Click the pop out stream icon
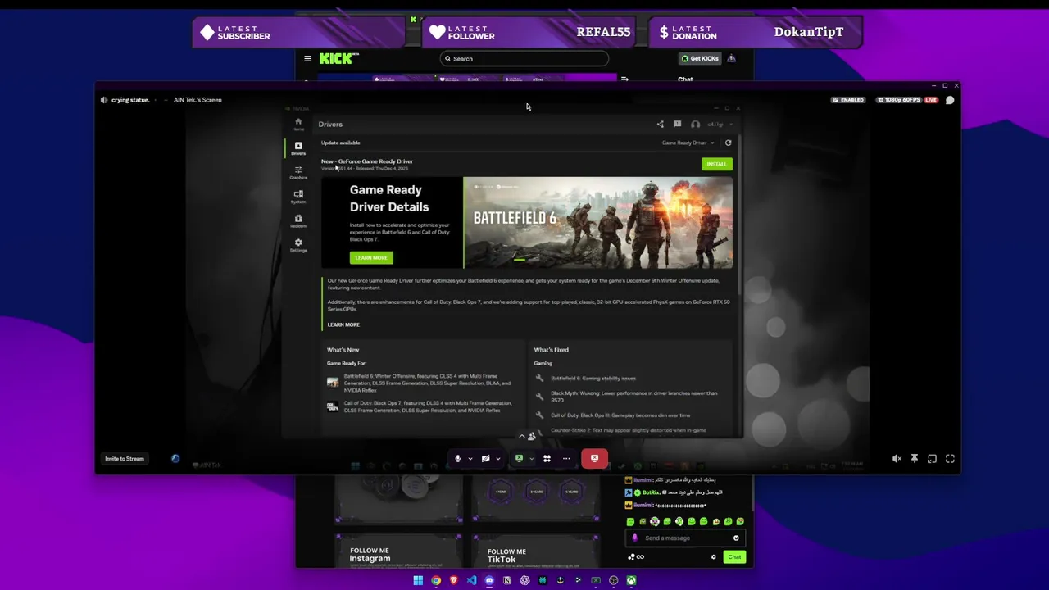1049x590 pixels. [932, 459]
